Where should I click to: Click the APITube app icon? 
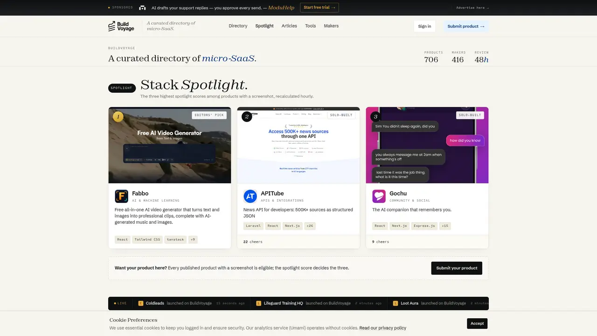(x=250, y=196)
